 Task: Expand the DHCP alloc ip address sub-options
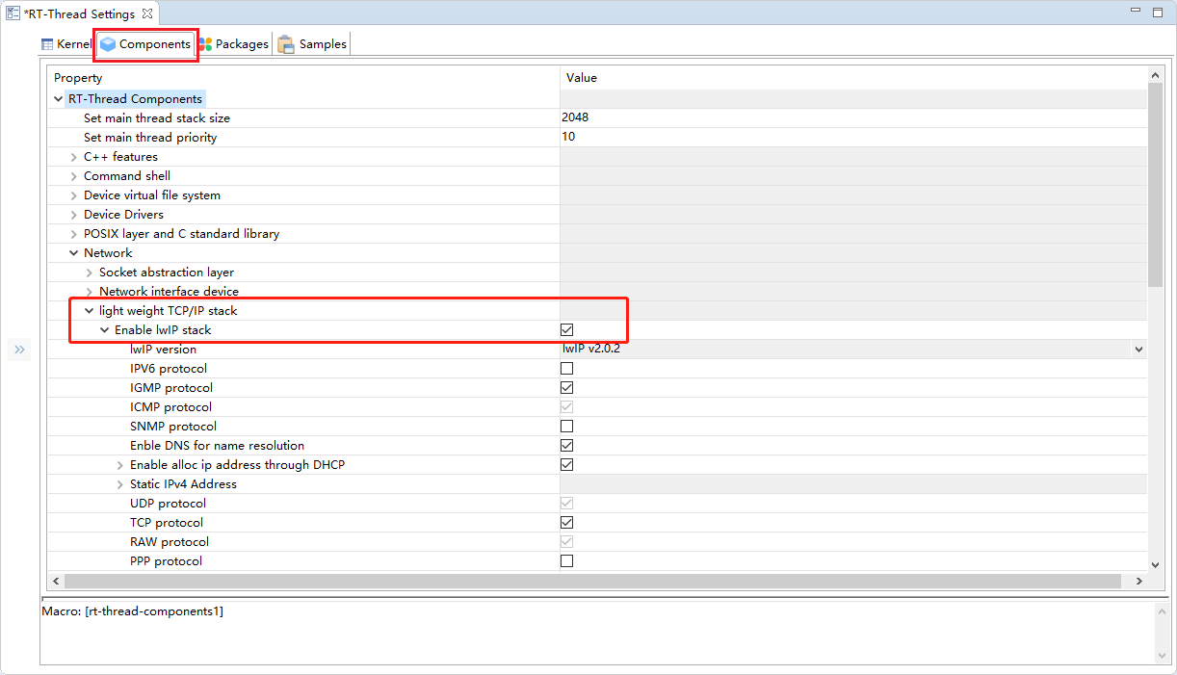119,465
